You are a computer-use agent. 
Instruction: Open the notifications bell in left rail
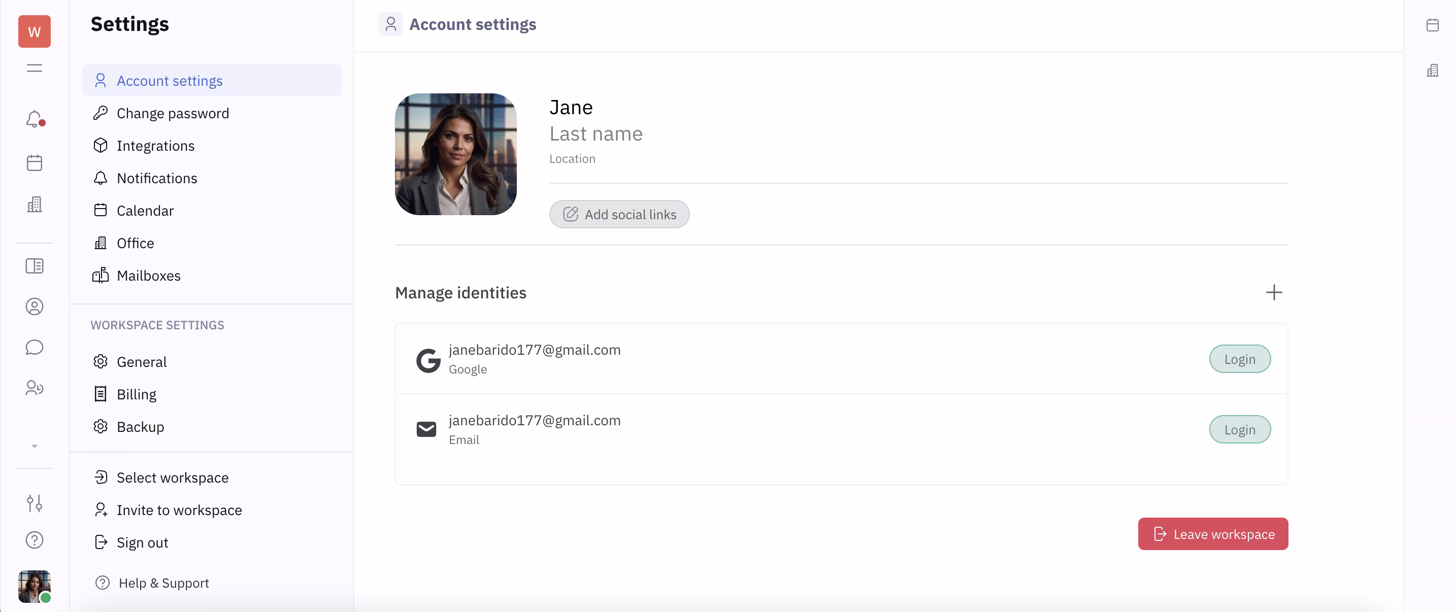(35, 119)
